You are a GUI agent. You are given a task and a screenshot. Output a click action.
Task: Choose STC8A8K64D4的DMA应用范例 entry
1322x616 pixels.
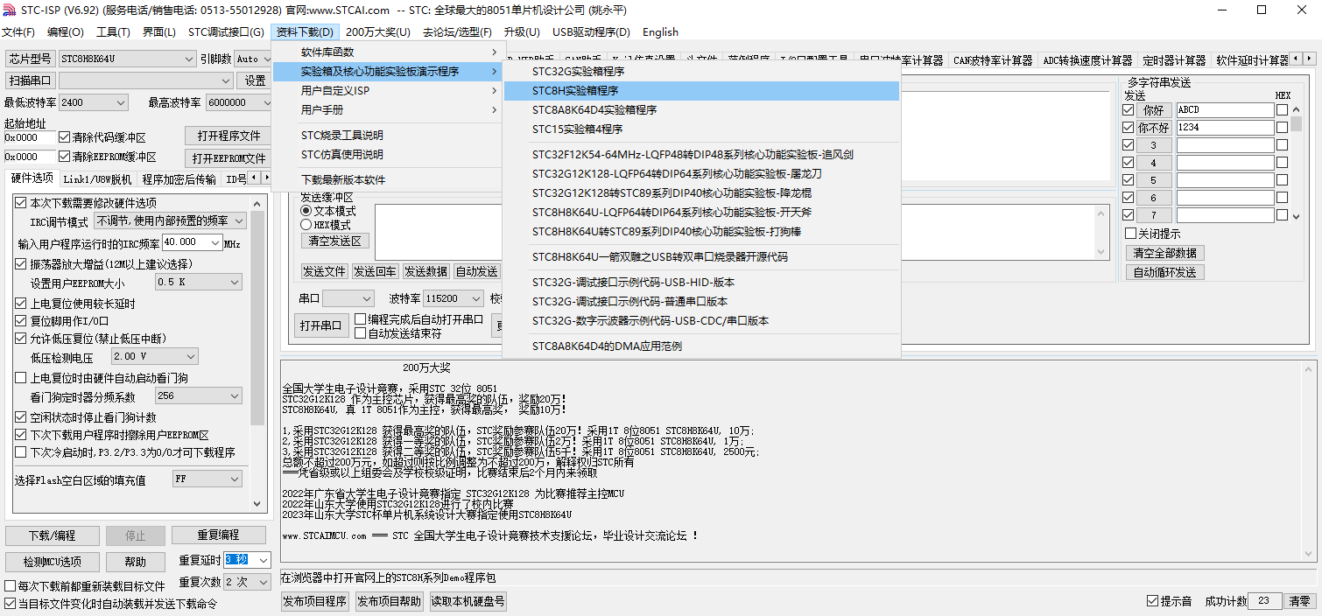702,346
